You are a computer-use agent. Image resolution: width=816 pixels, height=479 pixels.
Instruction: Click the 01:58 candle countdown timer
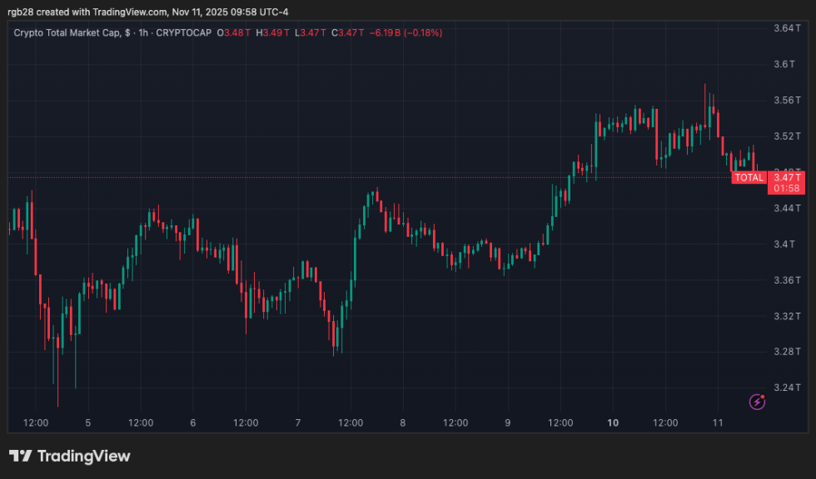787,189
